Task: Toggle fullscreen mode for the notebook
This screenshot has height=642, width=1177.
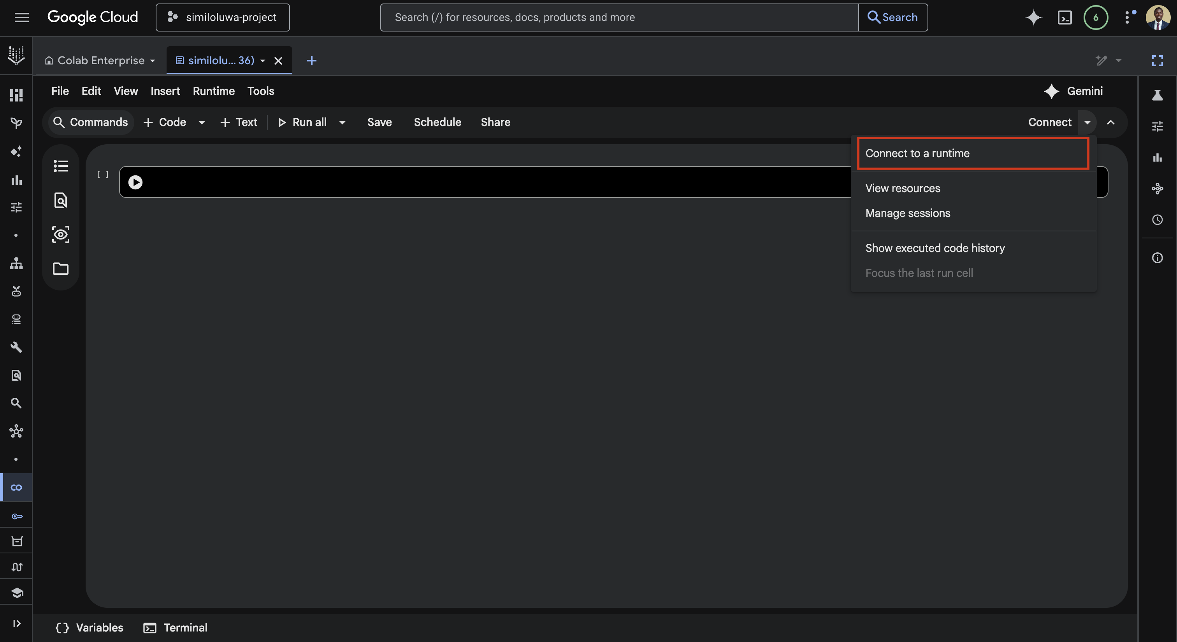Action: point(1158,60)
